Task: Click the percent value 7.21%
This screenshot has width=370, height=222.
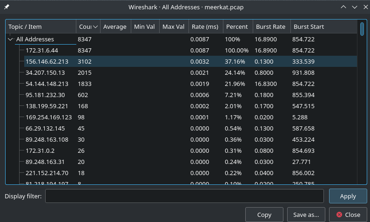Action: (x=233, y=95)
